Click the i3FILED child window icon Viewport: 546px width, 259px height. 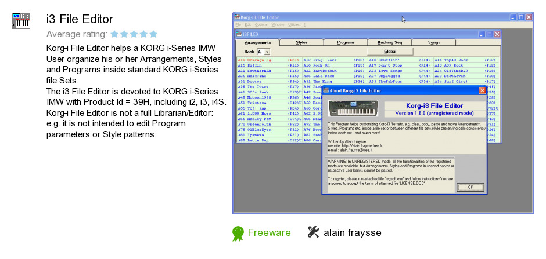point(239,34)
